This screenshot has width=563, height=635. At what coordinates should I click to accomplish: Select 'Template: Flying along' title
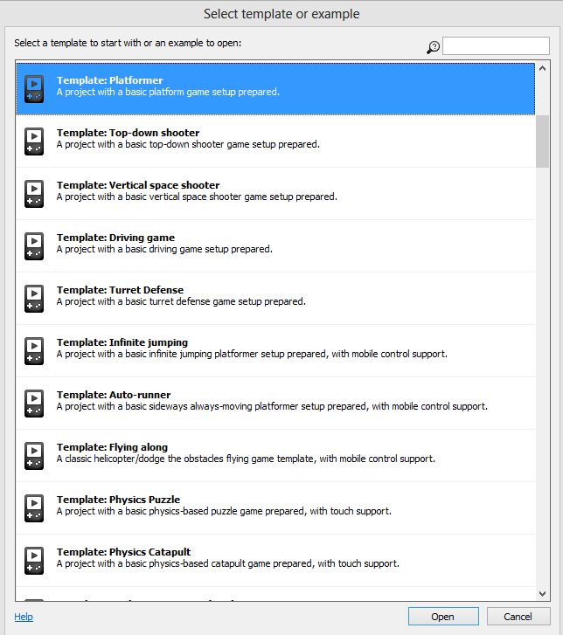112,447
